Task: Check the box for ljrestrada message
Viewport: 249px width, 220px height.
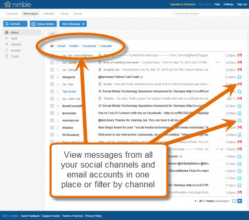Action: (x=52, y=113)
